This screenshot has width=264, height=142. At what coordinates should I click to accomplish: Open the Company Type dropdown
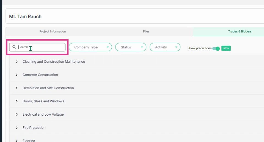pos(90,47)
